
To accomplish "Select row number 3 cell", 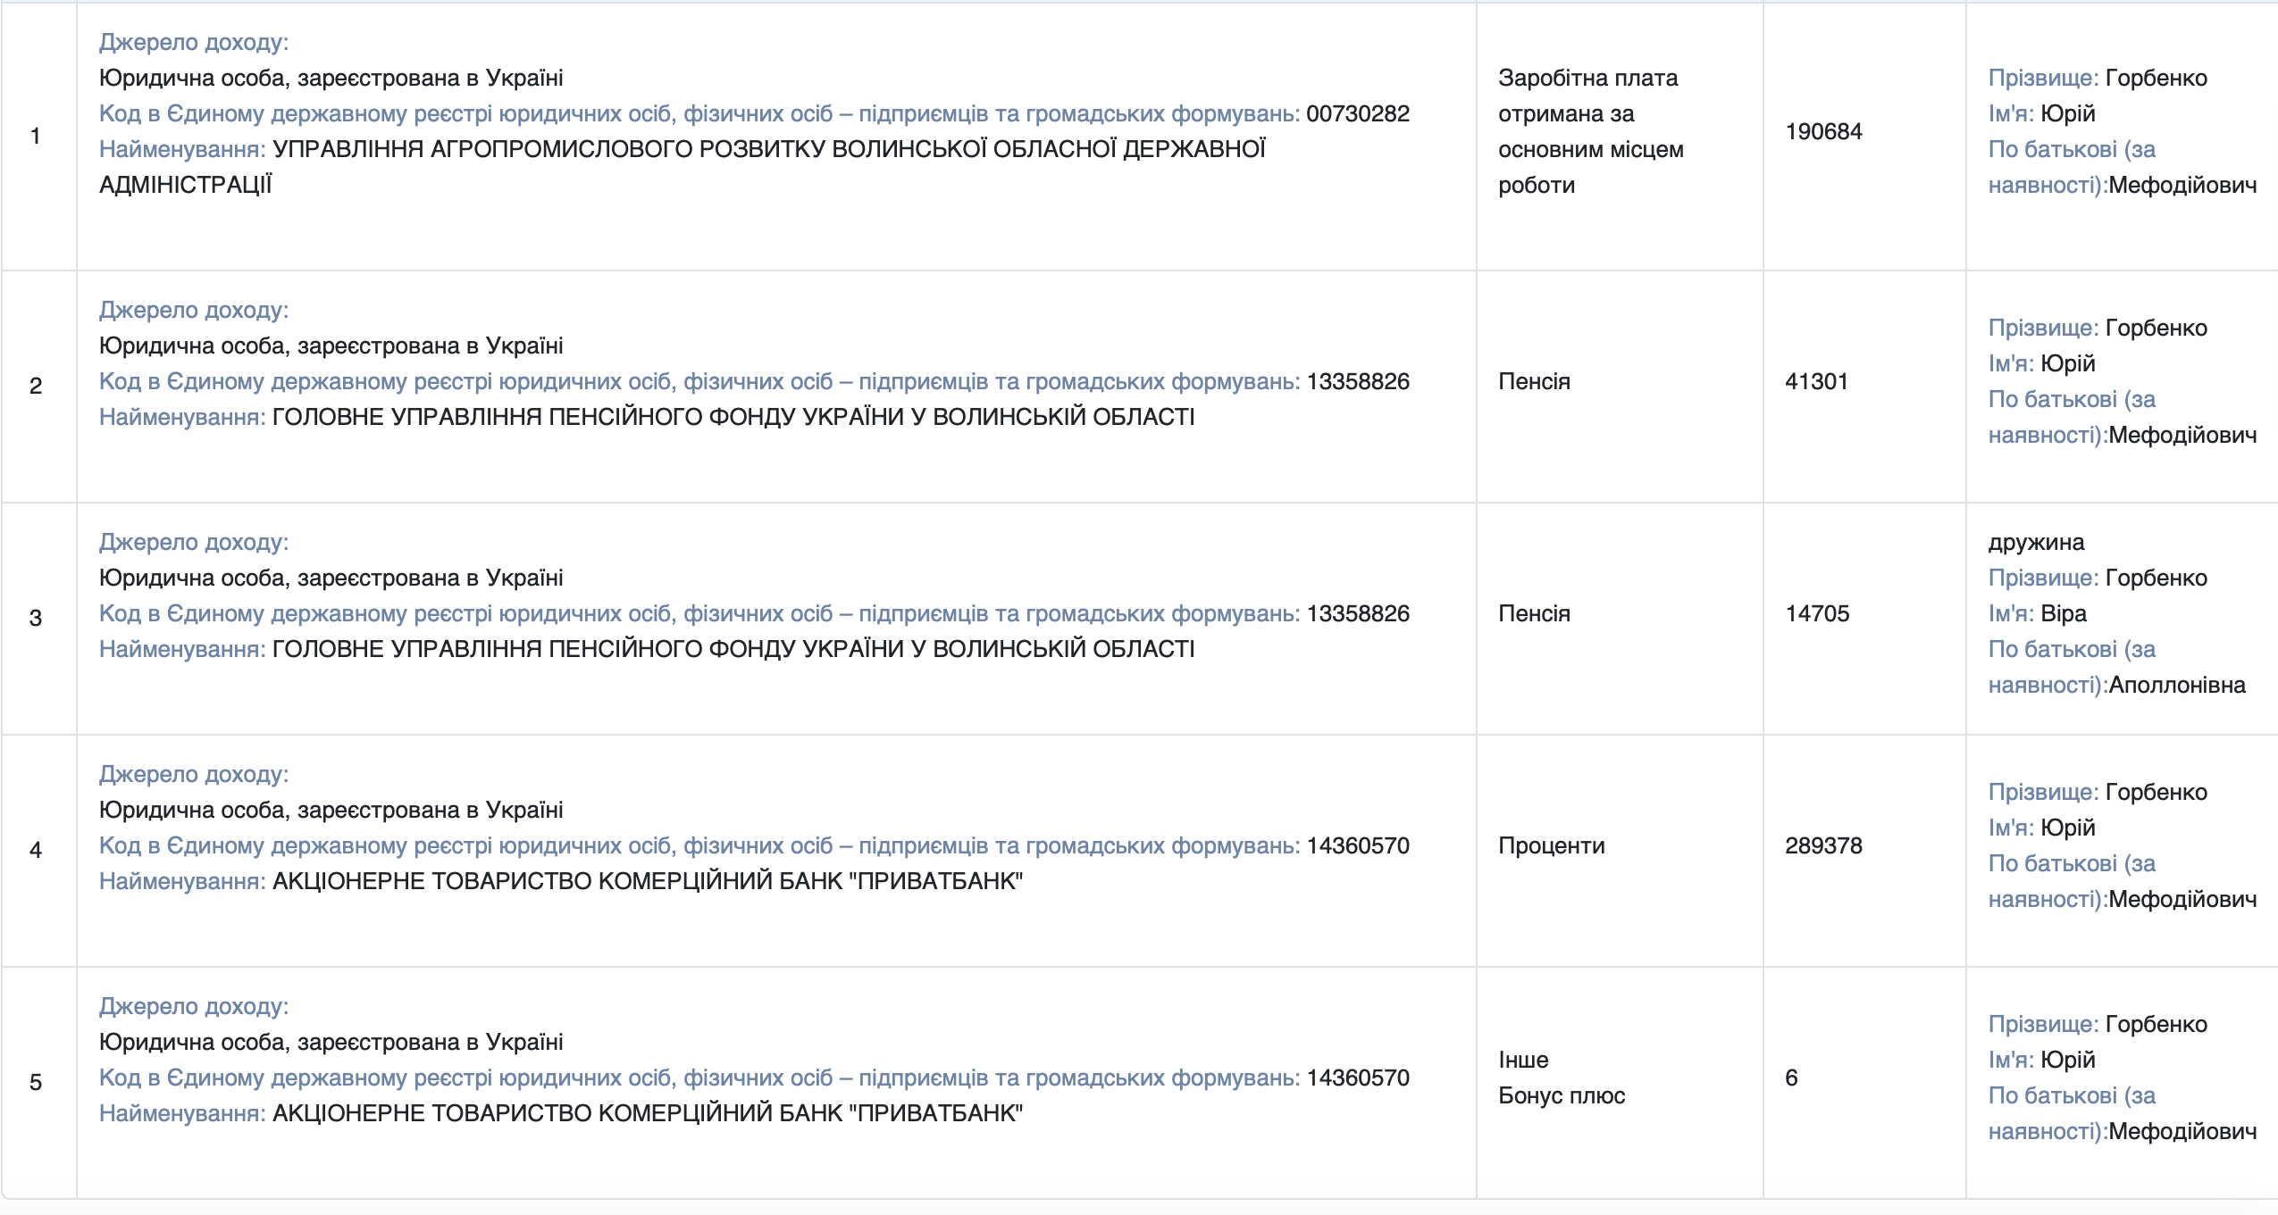I will pyautogui.click(x=36, y=618).
